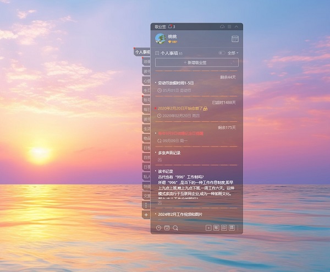This screenshot has width=330, height=272.
Task: Expand the editor icon in 新增敬业签 box
Action: coord(233,63)
